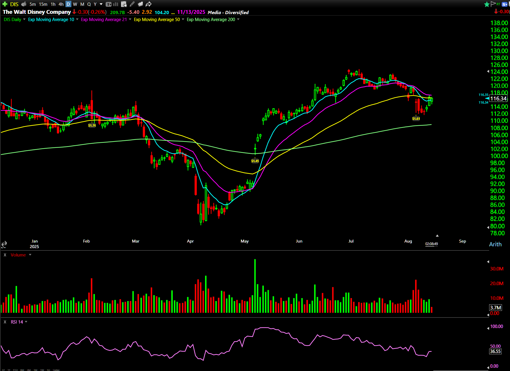The height and width of the screenshot is (371, 510).
Task: Set time range to 1Y
Action: click(x=9, y=370)
